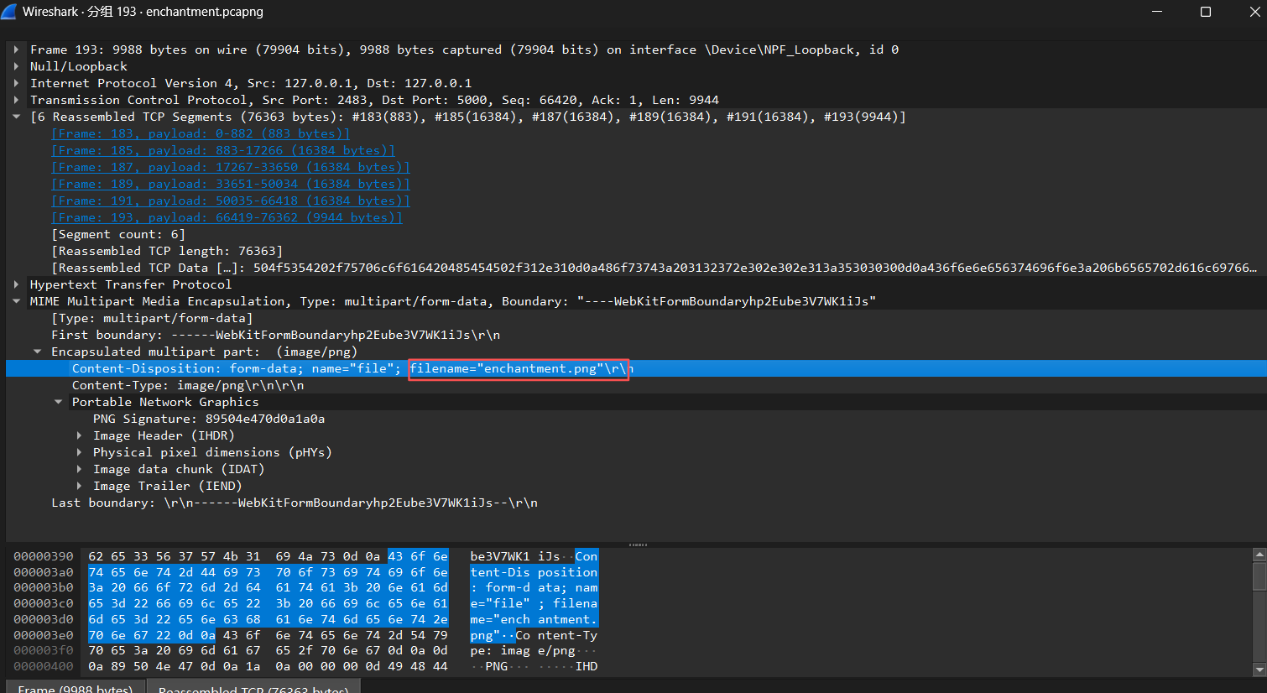Switch to the Frame (9988 bytes) tab
1267x693 pixels.
point(76,688)
